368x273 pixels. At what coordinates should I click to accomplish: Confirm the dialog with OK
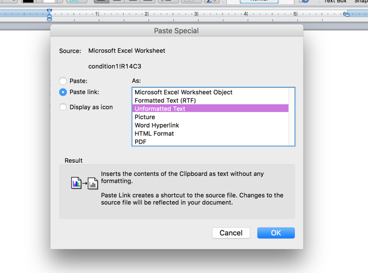276,233
